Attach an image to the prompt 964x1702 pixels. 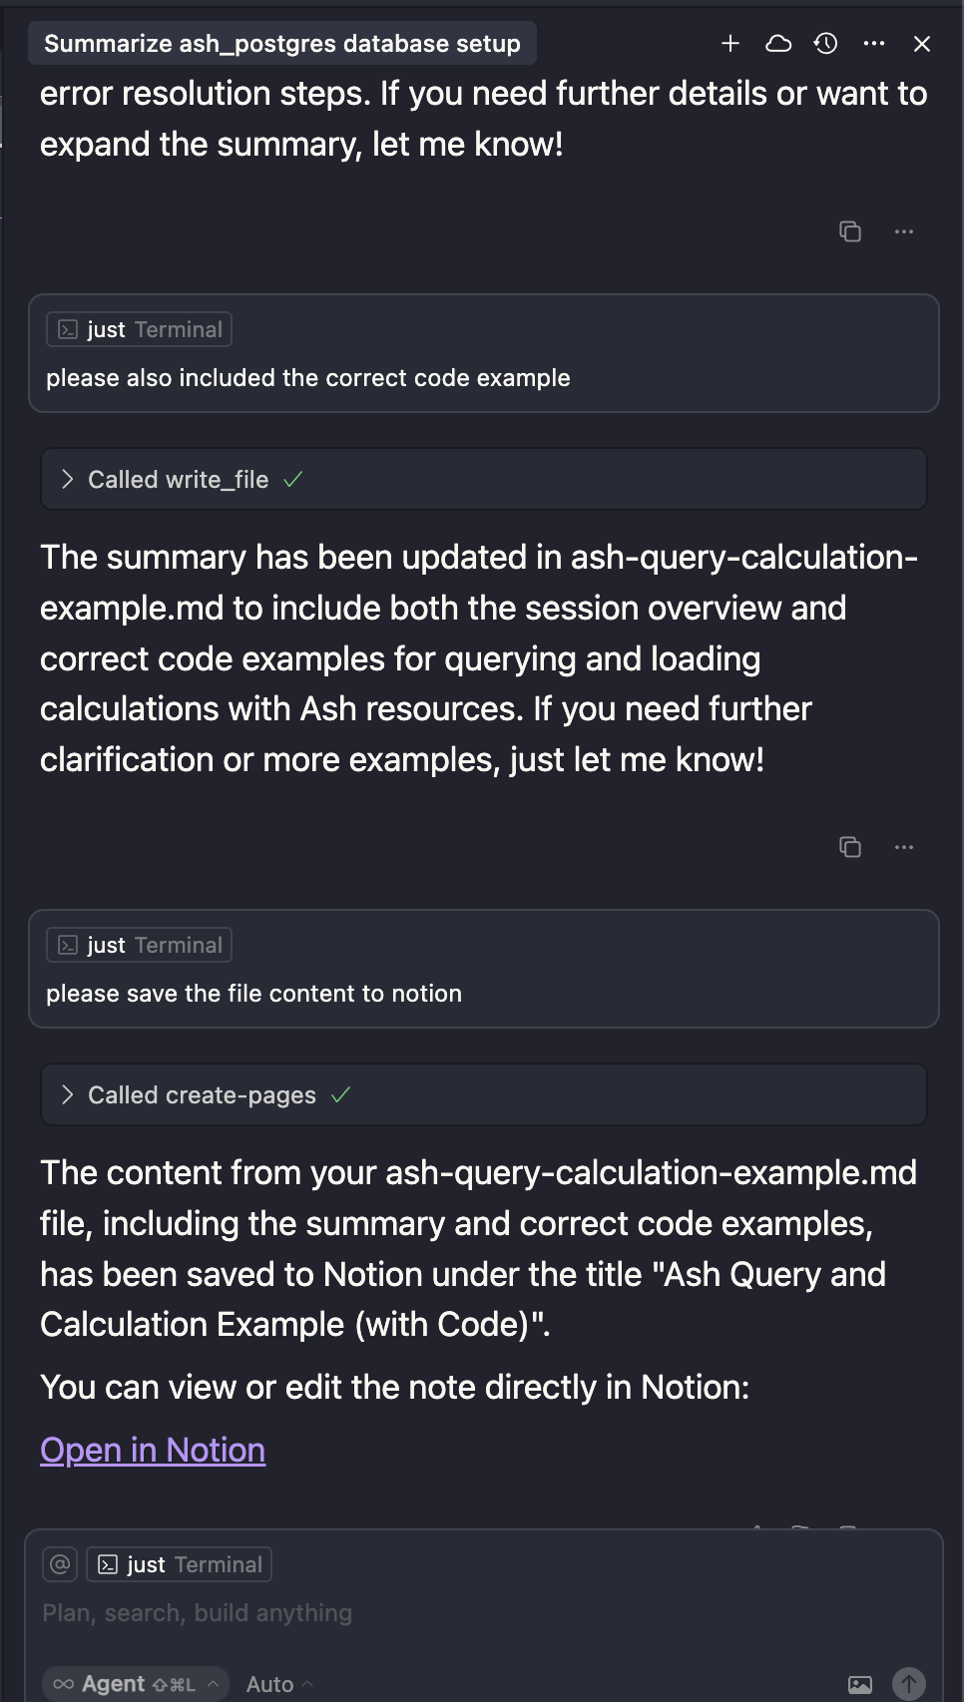click(859, 1685)
